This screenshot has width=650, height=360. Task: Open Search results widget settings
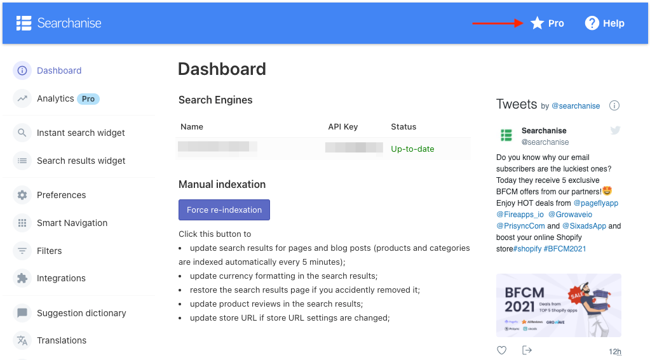coord(81,161)
